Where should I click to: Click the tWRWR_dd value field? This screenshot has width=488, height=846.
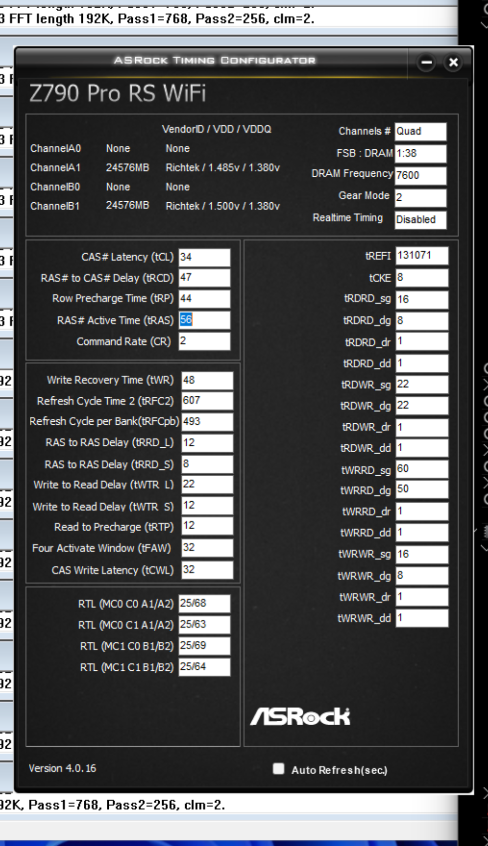pyautogui.click(x=422, y=618)
